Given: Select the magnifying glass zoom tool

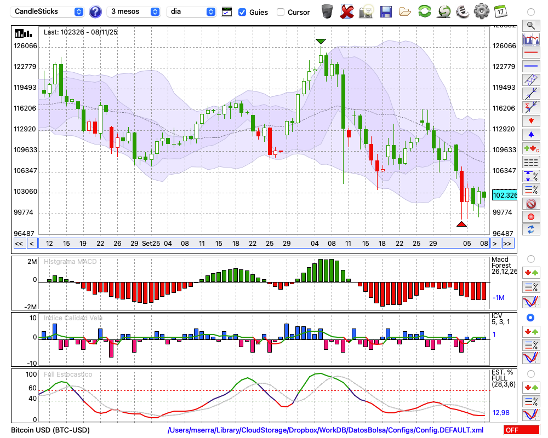Looking at the screenshot, I should point(530,25).
